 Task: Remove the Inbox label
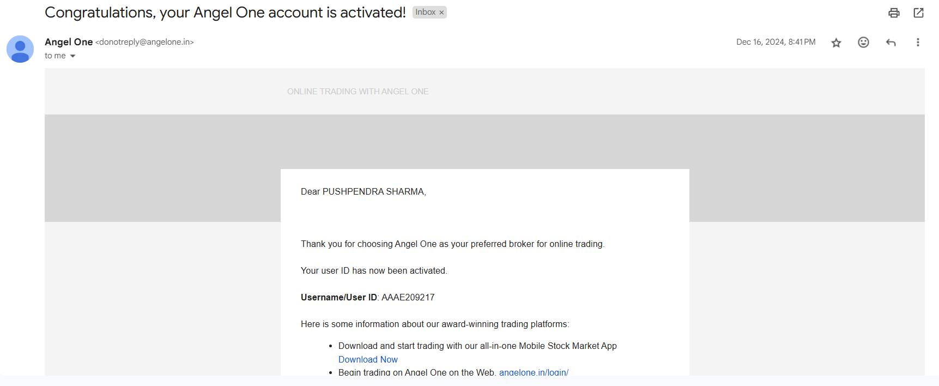pos(441,13)
